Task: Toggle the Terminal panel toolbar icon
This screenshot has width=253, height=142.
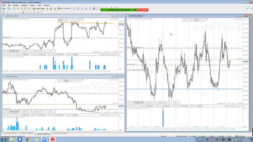Action: click(25, 9)
